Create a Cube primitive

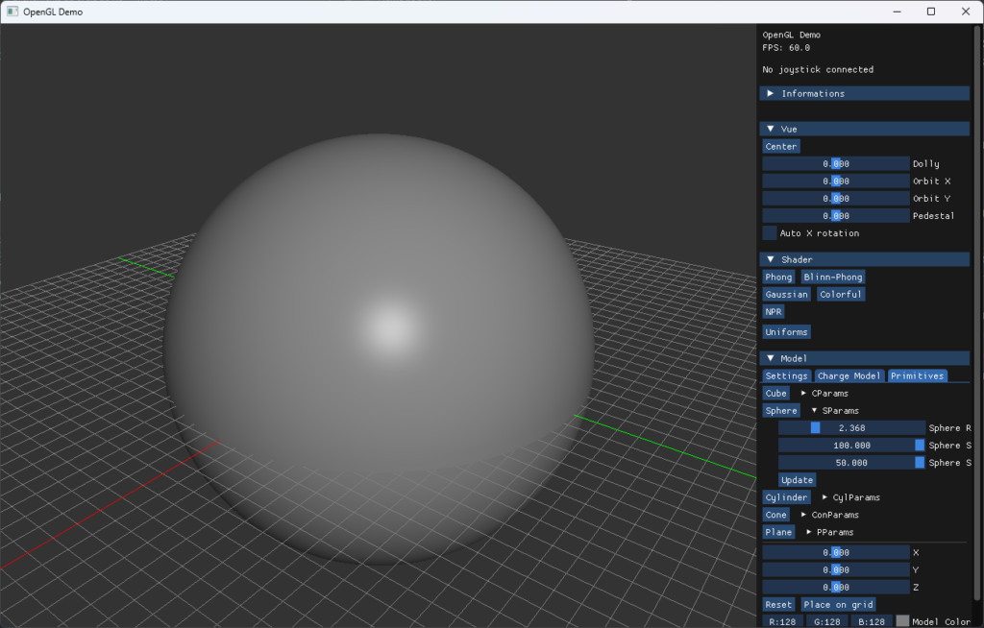(775, 394)
